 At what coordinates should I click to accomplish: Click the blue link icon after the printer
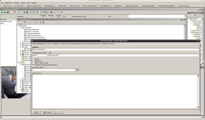[x=55, y=12]
